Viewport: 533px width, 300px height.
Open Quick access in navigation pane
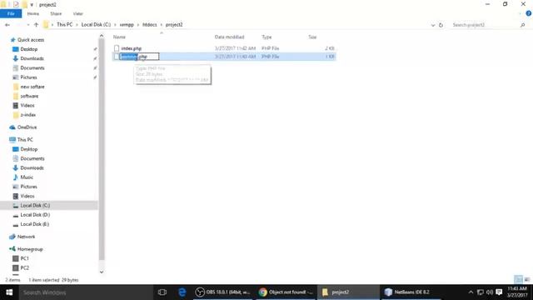click(31, 40)
